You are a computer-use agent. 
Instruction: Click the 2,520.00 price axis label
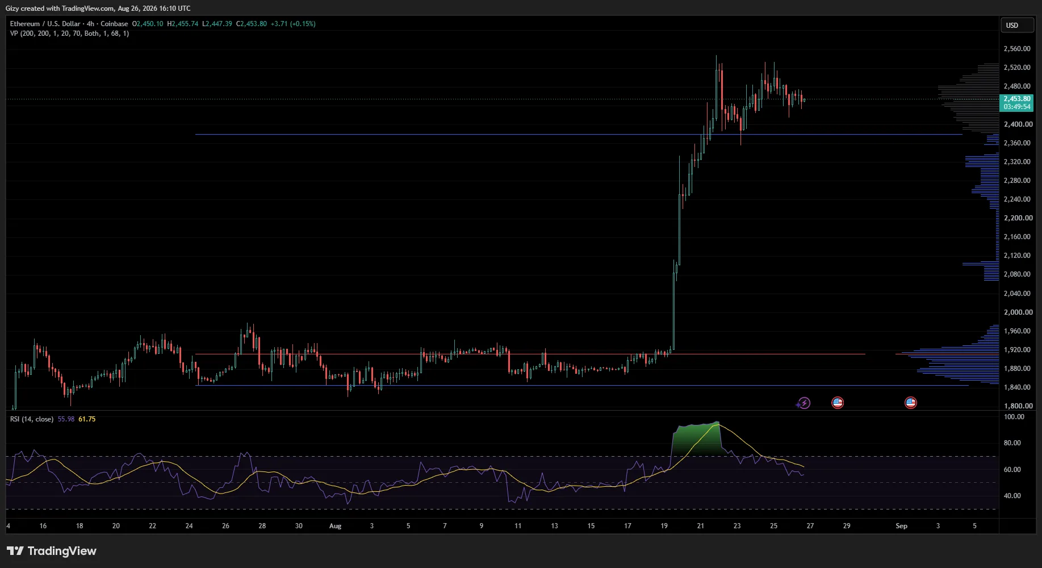coord(1017,68)
